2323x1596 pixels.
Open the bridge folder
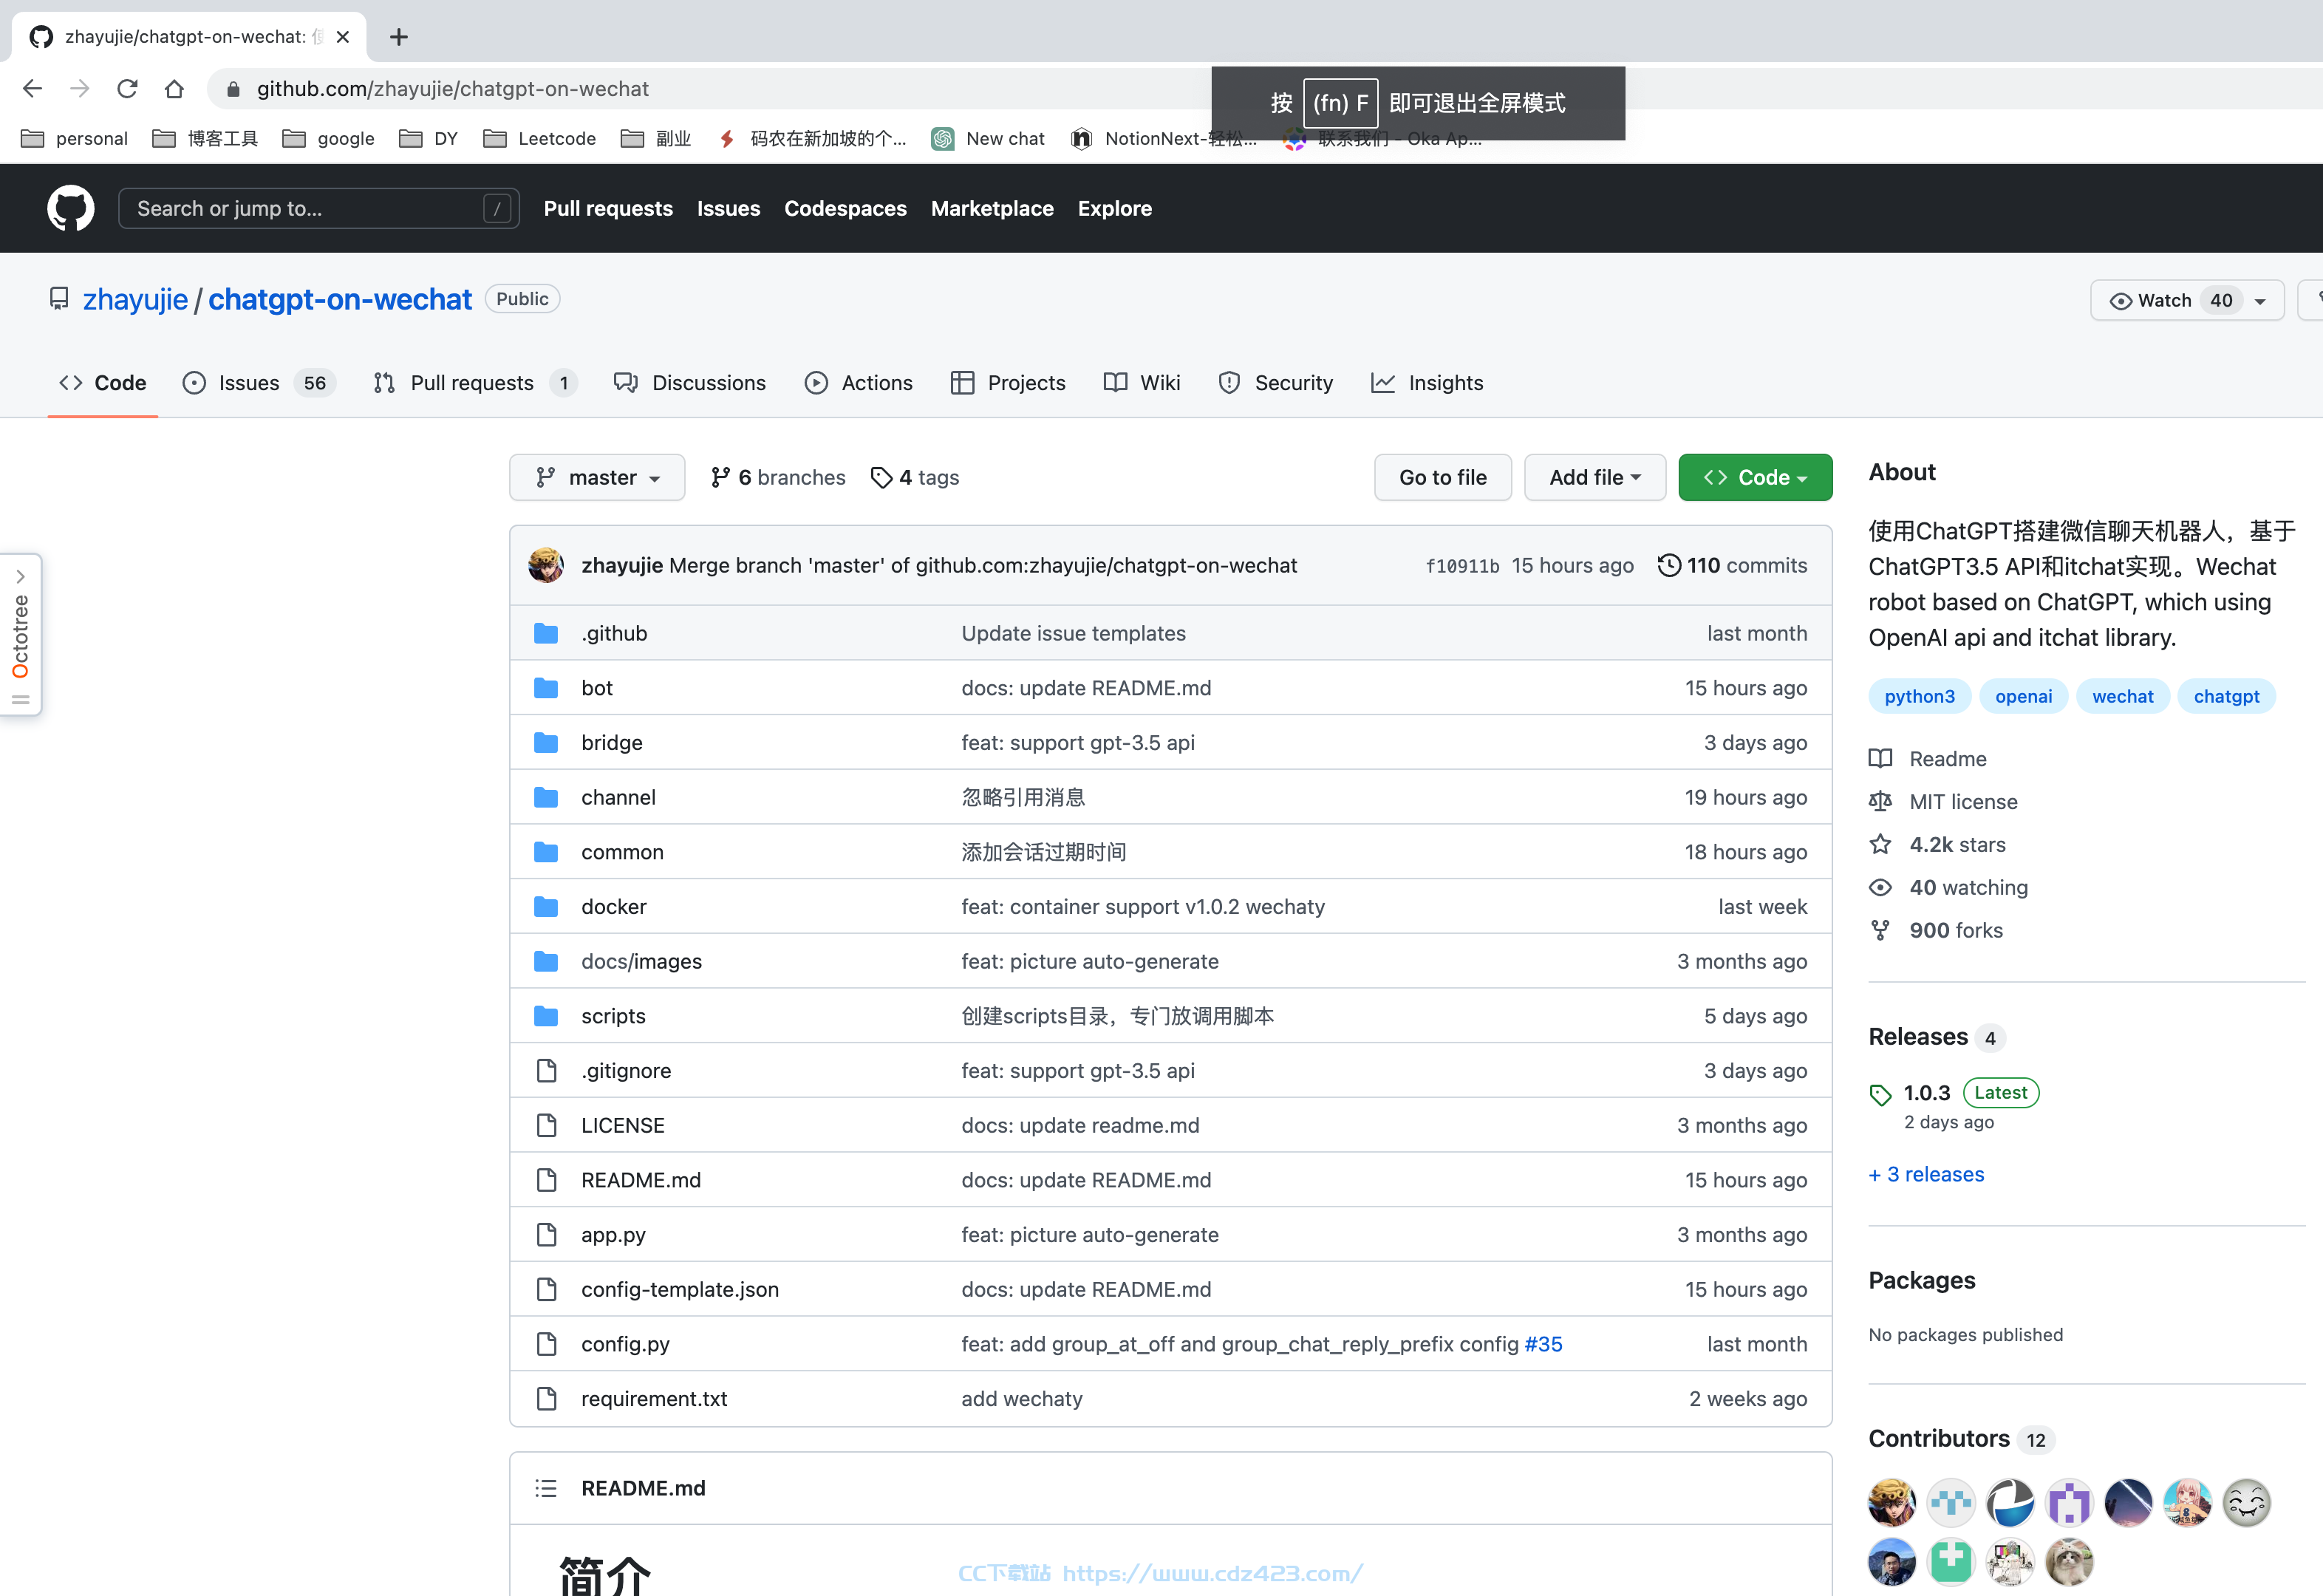pyautogui.click(x=612, y=743)
